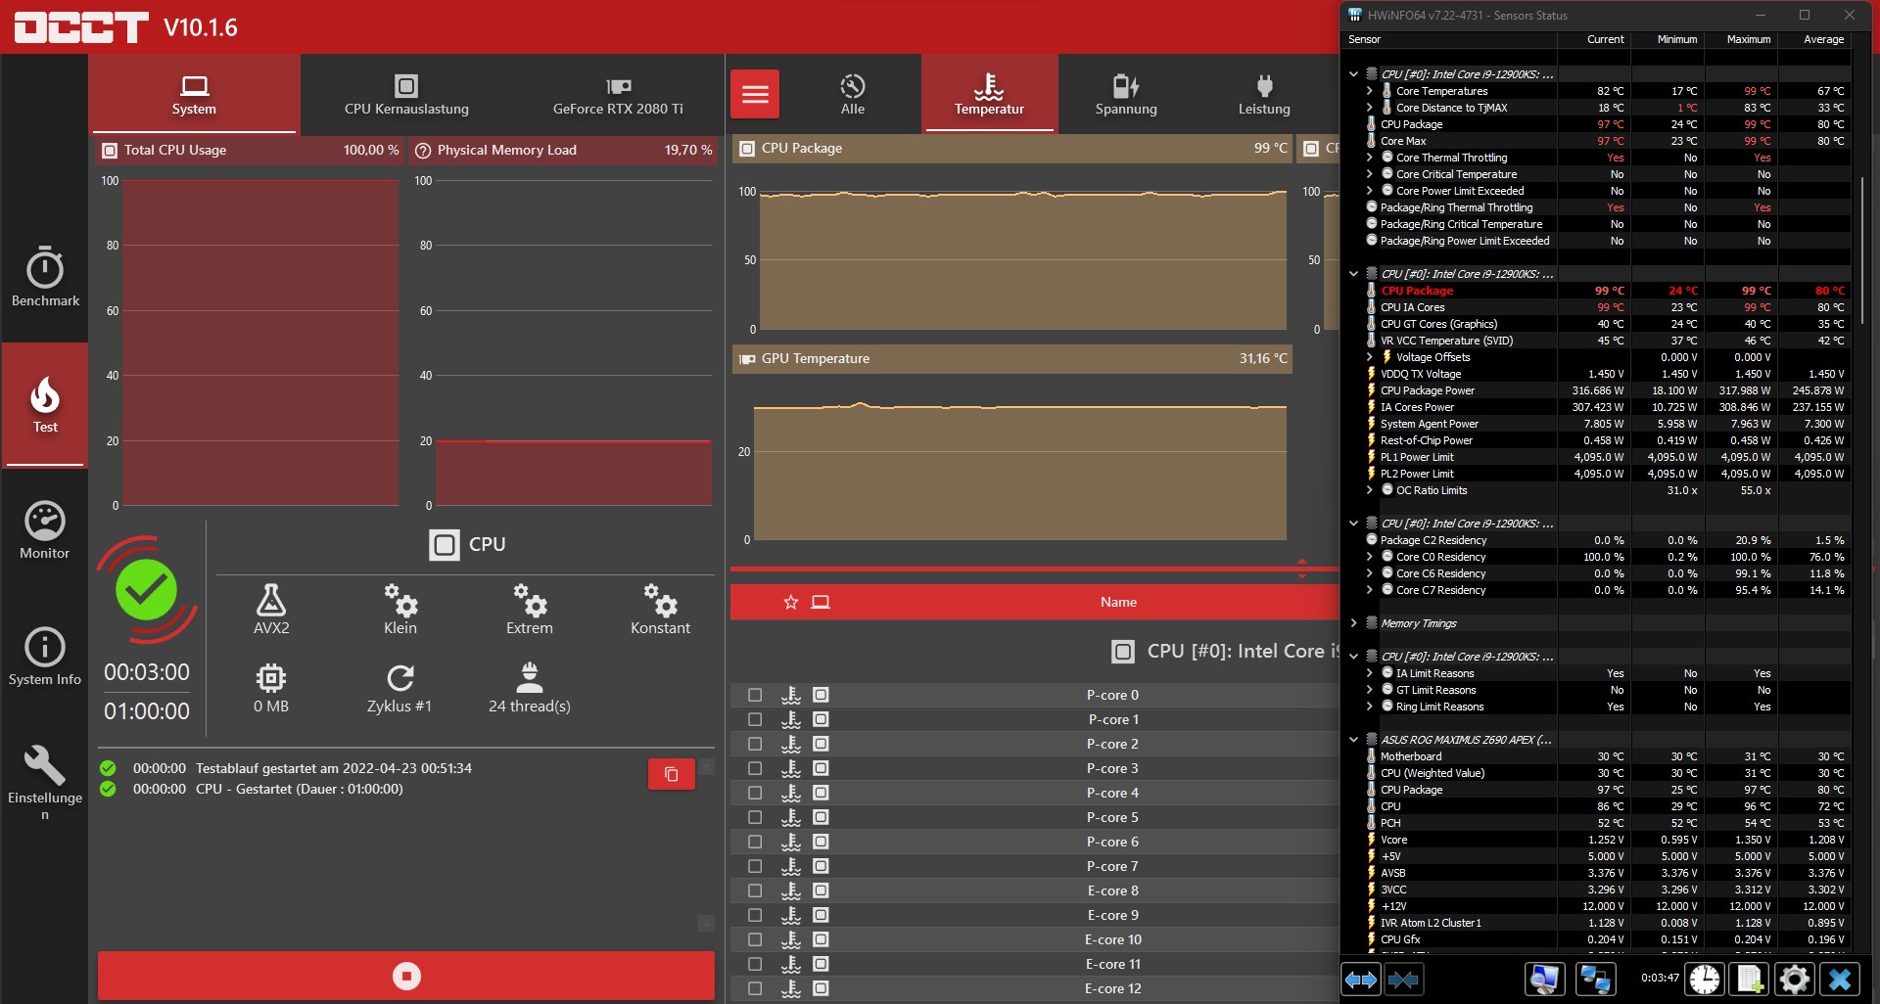The width and height of the screenshot is (1880, 1004).
Task: Tick the P-core 2 checkbox
Action: (755, 744)
